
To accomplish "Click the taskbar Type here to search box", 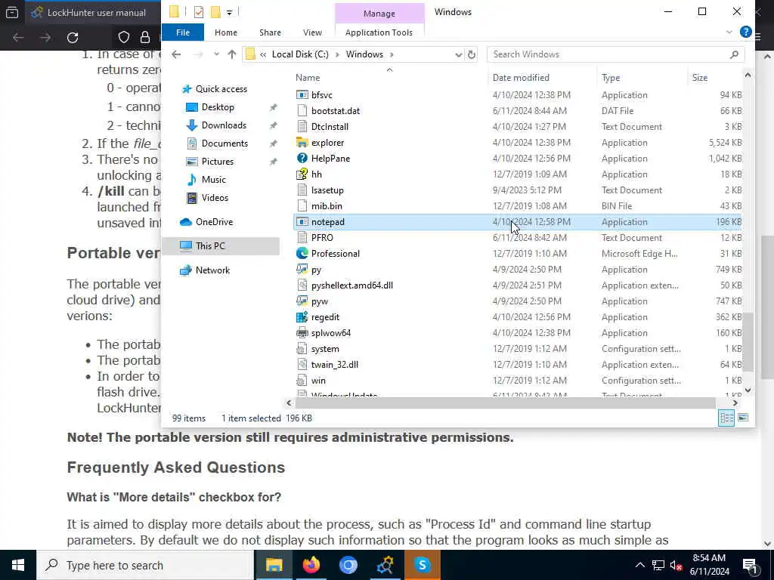I will (x=146, y=565).
